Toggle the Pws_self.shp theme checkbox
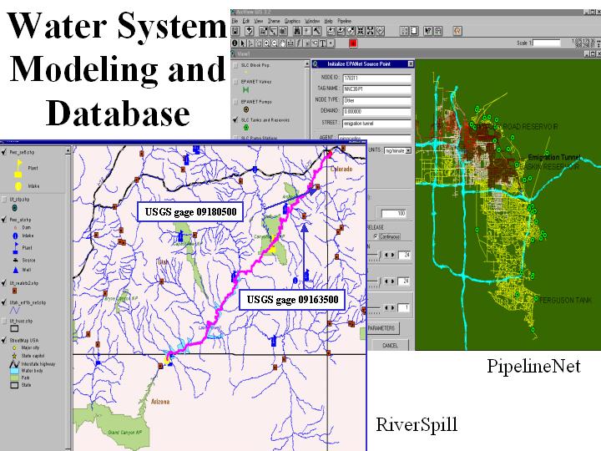 click(x=4, y=152)
